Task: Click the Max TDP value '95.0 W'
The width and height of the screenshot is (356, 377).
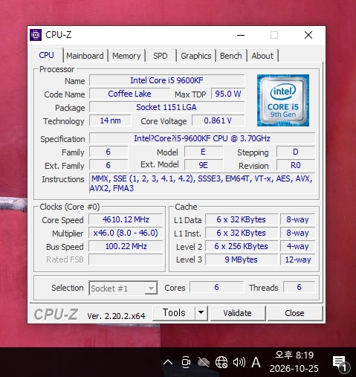Action: click(228, 94)
